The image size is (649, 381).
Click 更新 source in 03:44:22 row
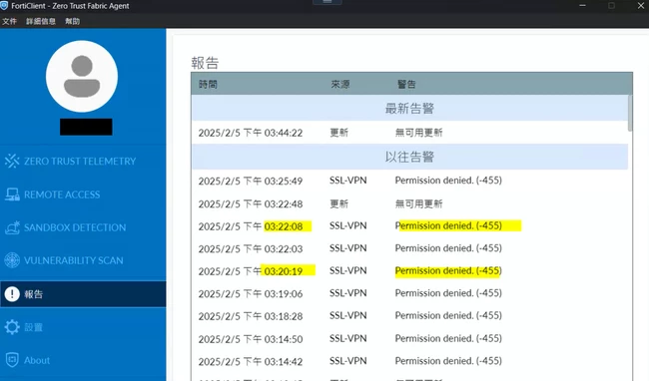(x=339, y=133)
